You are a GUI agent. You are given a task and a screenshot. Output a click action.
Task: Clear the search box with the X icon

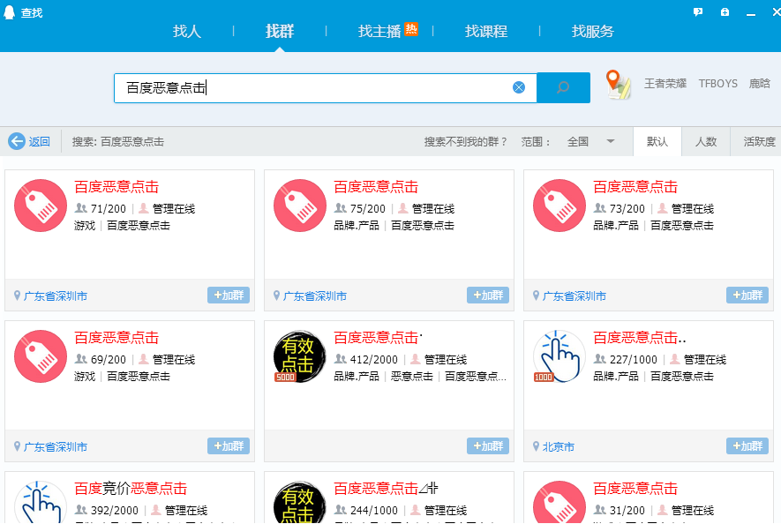coord(519,87)
